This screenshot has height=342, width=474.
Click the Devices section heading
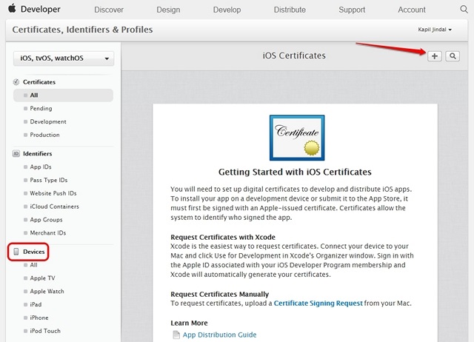(34, 252)
